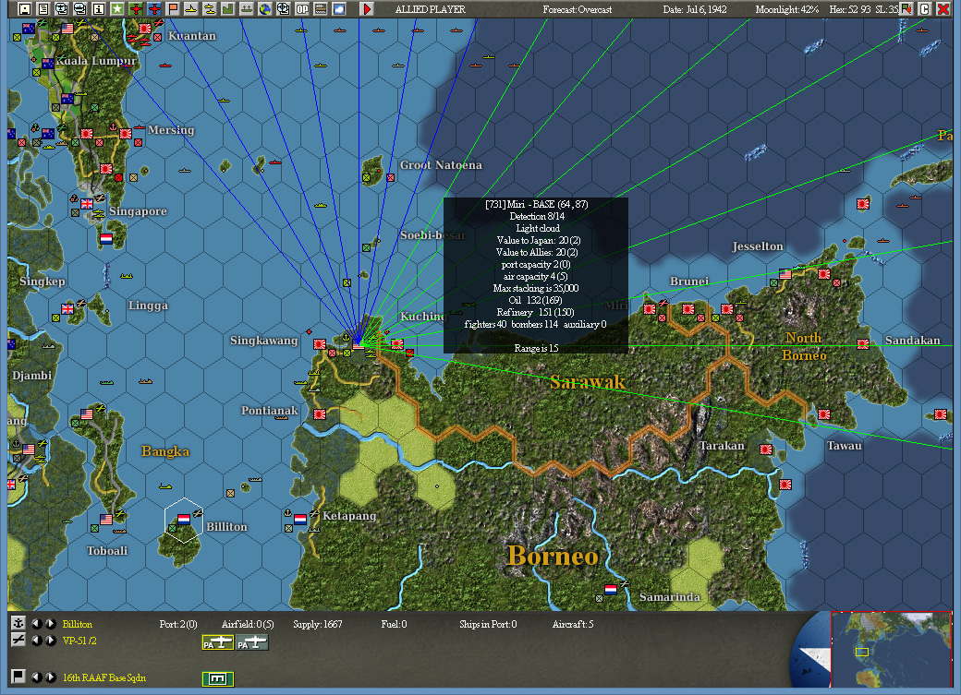Select the green star icon on toolbar
This screenshot has width=961, height=695.
(117, 9)
